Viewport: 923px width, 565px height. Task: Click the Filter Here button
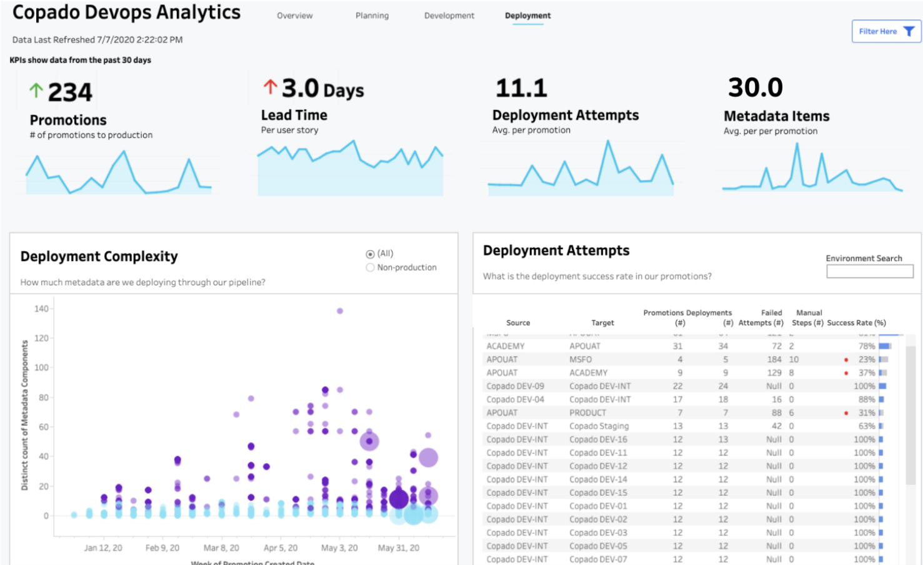886,31
